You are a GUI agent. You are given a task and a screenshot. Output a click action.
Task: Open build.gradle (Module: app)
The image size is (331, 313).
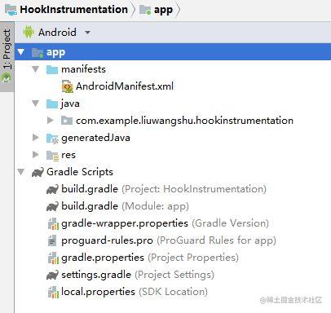(x=125, y=206)
